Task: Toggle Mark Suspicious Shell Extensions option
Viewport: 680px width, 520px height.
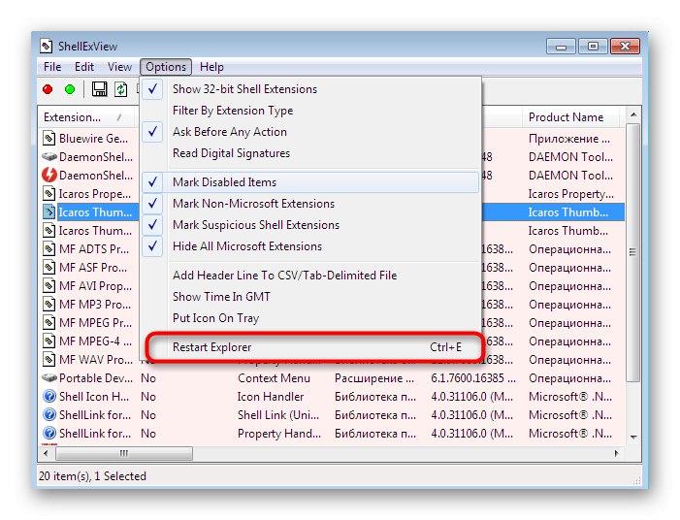Action: point(310,225)
